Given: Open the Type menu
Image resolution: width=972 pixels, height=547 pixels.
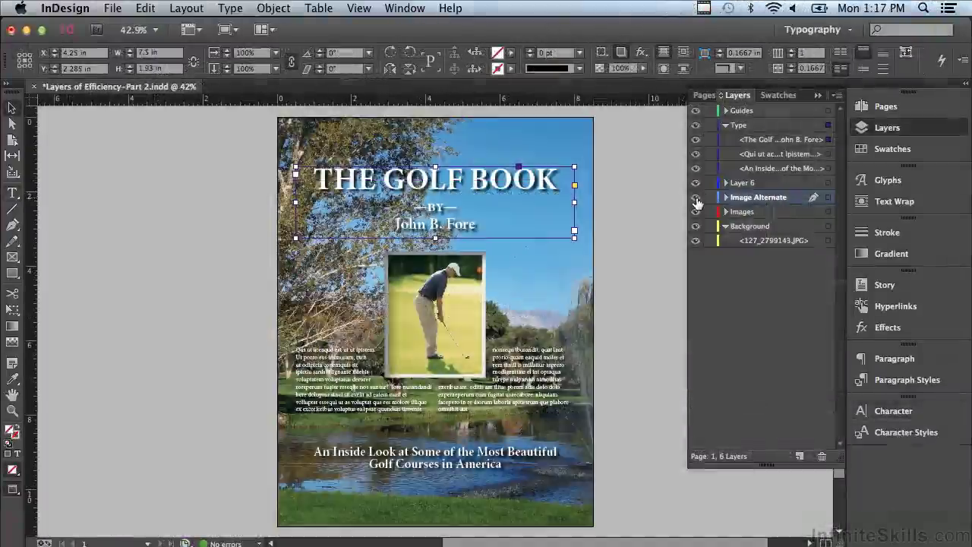Looking at the screenshot, I should [230, 8].
